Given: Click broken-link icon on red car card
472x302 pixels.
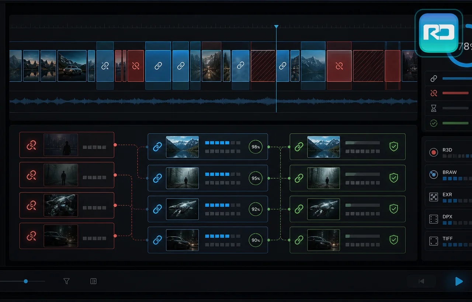Looking at the screenshot, I should click(x=31, y=235).
